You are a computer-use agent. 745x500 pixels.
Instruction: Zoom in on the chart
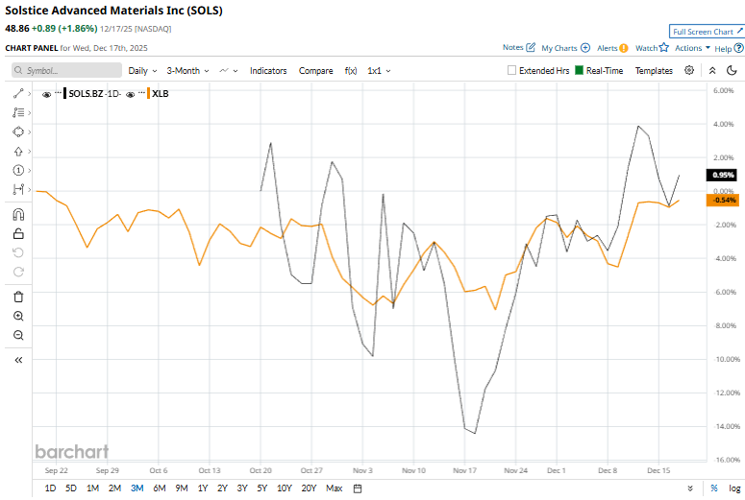click(x=18, y=316)
